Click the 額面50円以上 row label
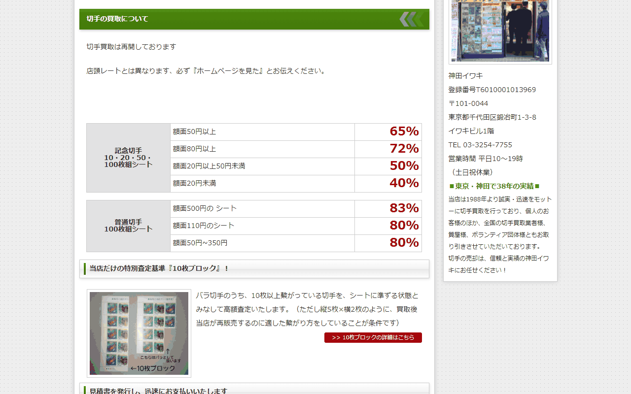Screen dimensions: 631x394 tap(194, 132)
